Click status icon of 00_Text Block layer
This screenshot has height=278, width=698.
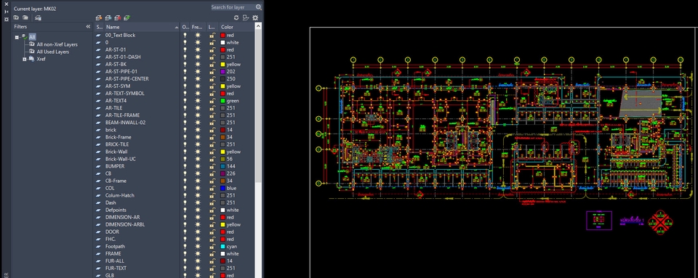(x=99, y=35)
